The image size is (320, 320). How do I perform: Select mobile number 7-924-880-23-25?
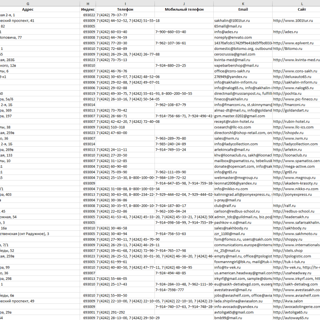pyautogui.click(x=171, y=66)
